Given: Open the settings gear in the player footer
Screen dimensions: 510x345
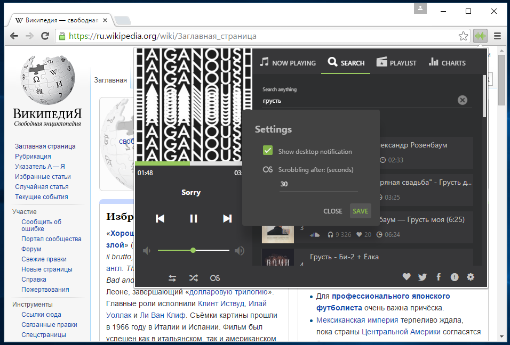Looking at the screenshot, I should click(471, 277).
